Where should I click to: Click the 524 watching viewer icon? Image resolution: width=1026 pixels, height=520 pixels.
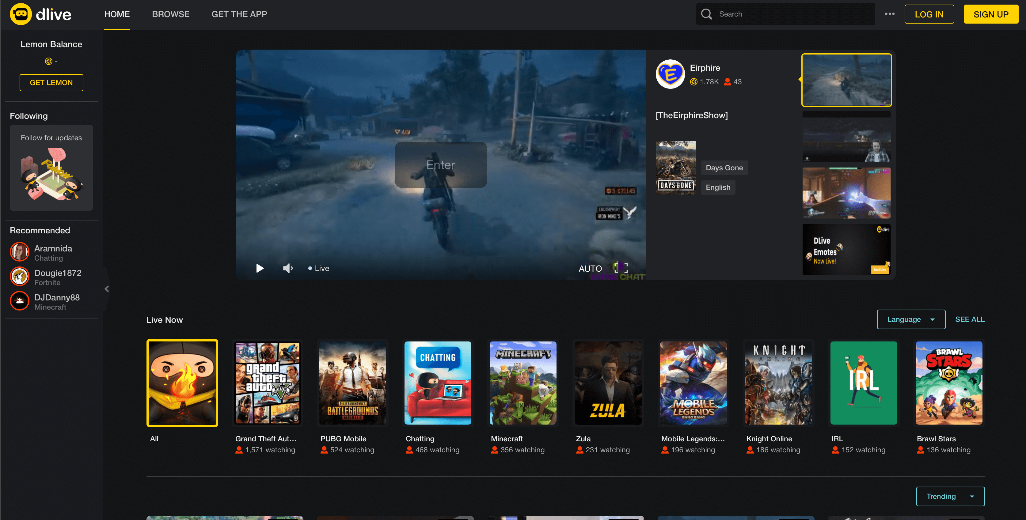(324, 450)
